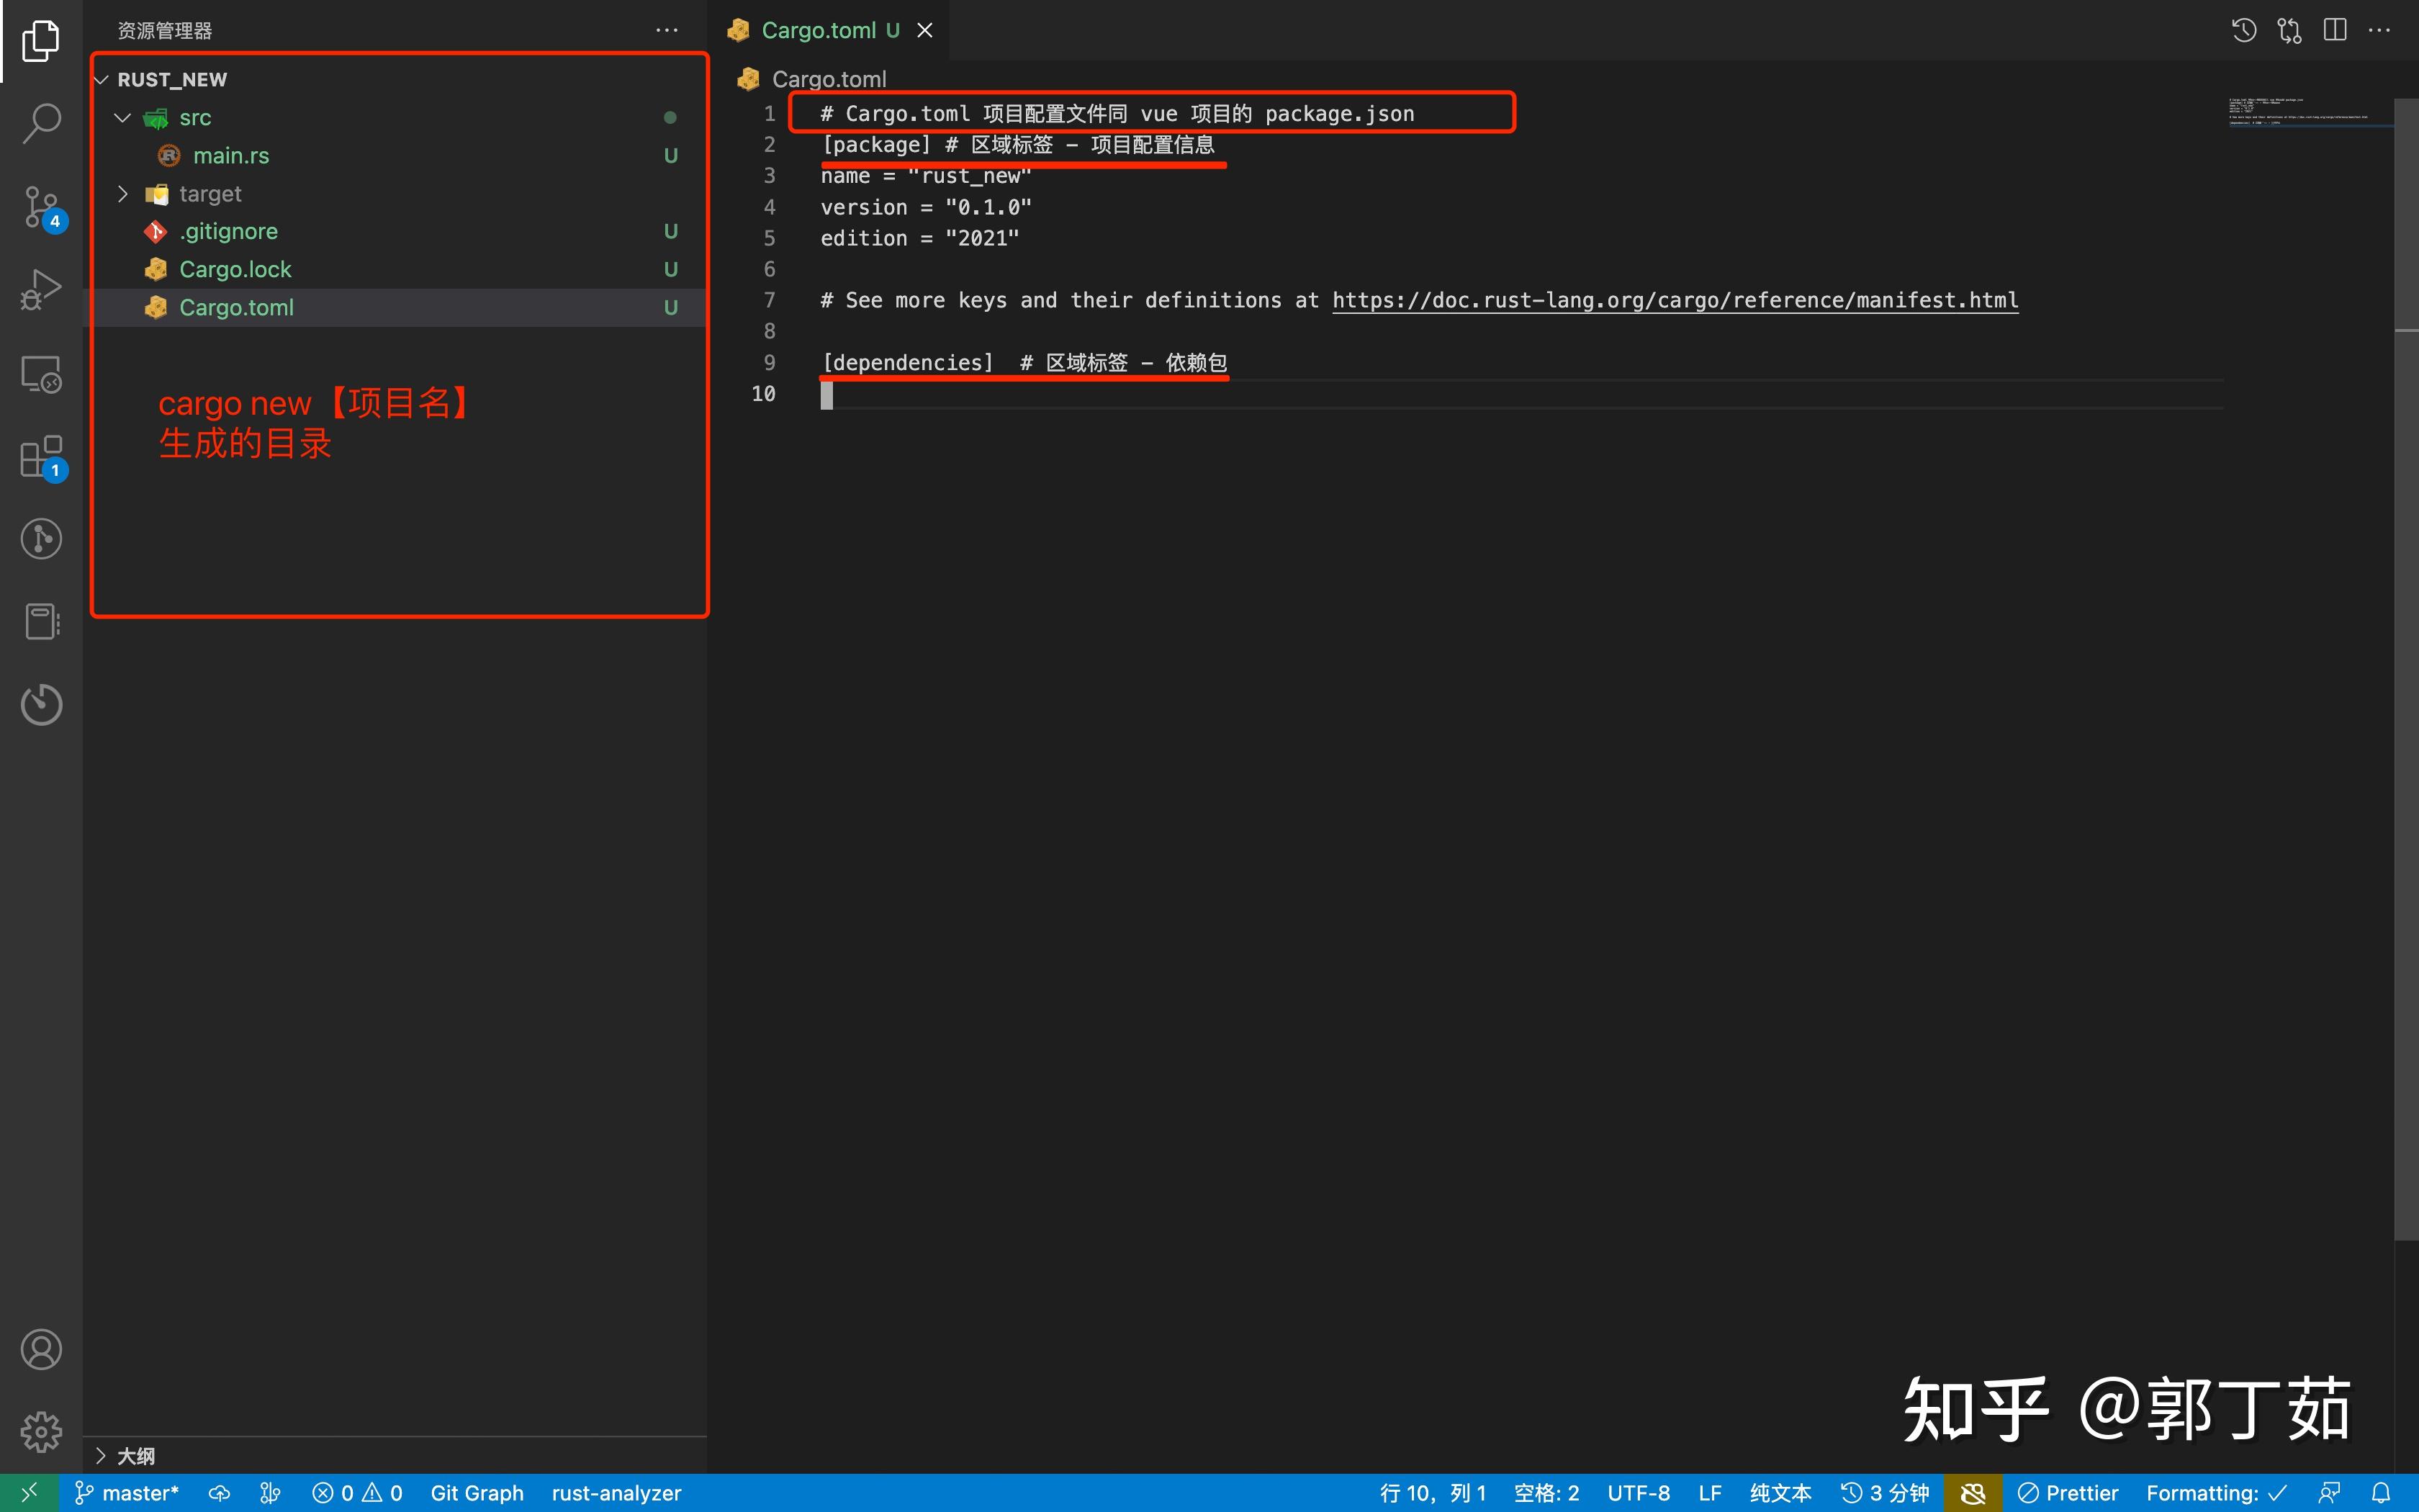Open main.rs file in explorer

pyautogui.click(x=231, y=156)
